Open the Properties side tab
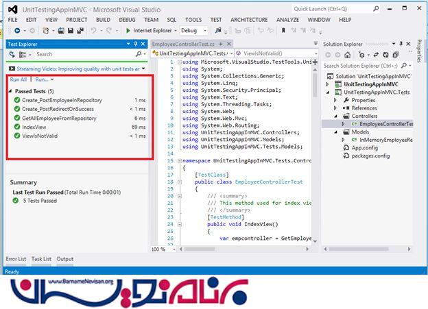 (419, 51)
